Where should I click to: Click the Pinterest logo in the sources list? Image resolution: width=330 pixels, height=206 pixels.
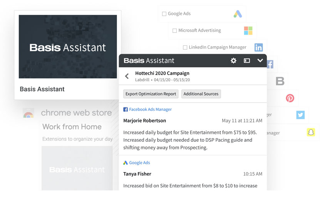290,98
